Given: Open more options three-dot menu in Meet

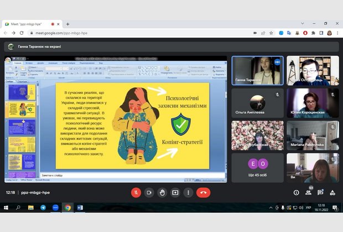Looking at the screenshot, I should click(x=188, y=192).
